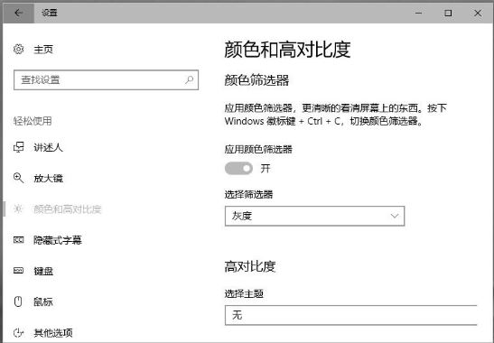Toggle off the 应用颜色筛选器 switch
Viewport: 494px width, 343px height.
tap(238, 168)
